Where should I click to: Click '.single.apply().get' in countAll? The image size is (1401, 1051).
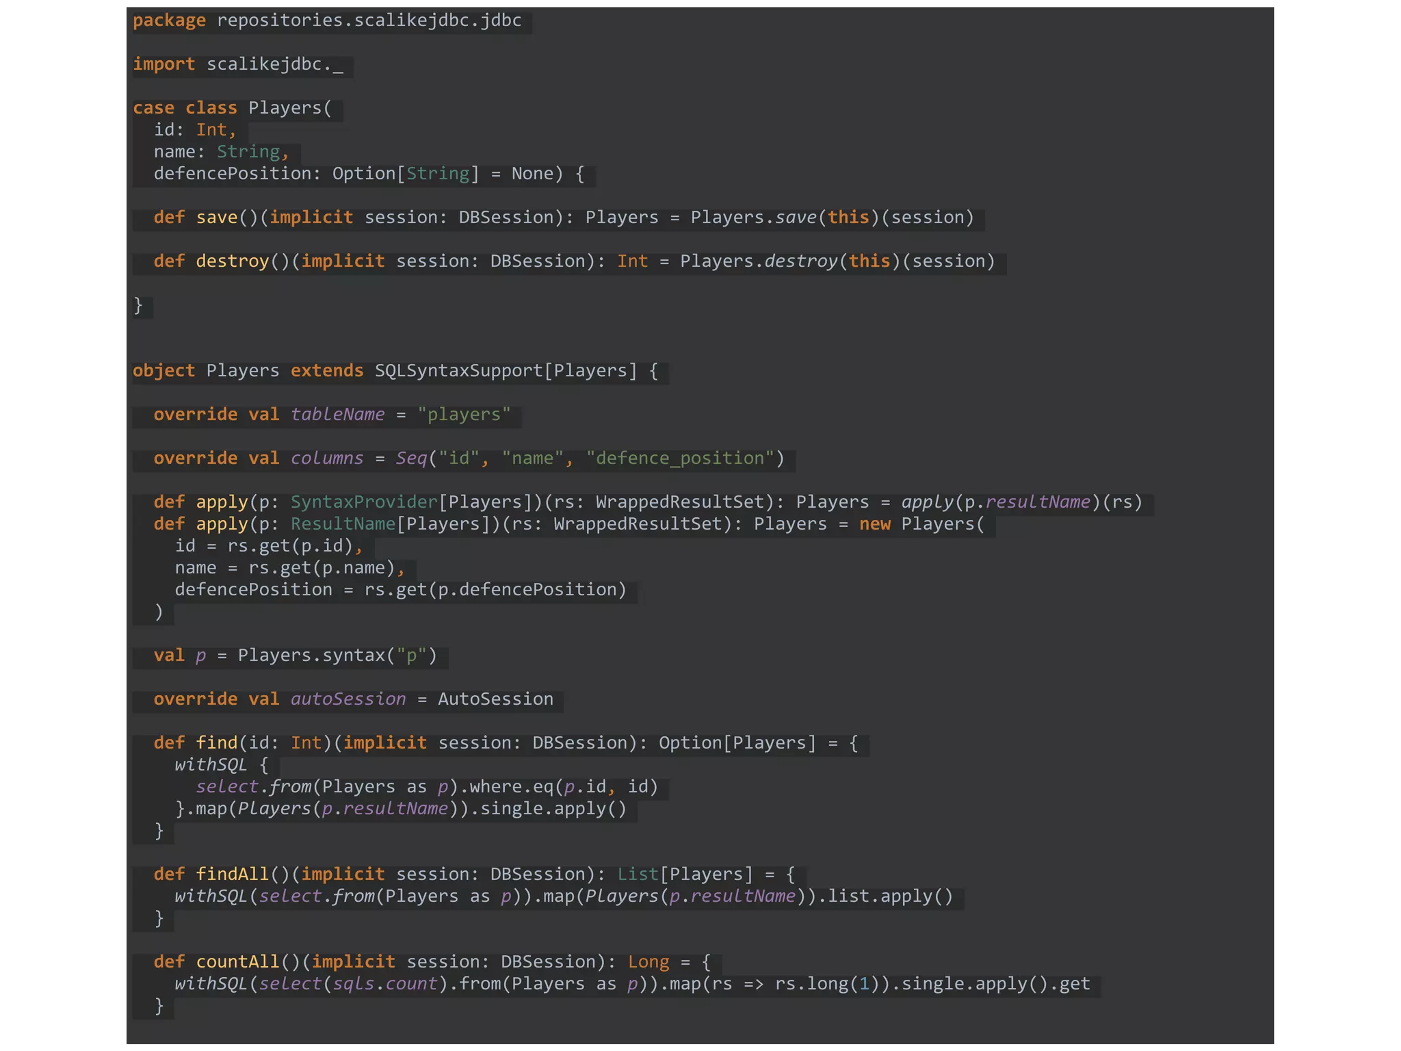(991, 984)
